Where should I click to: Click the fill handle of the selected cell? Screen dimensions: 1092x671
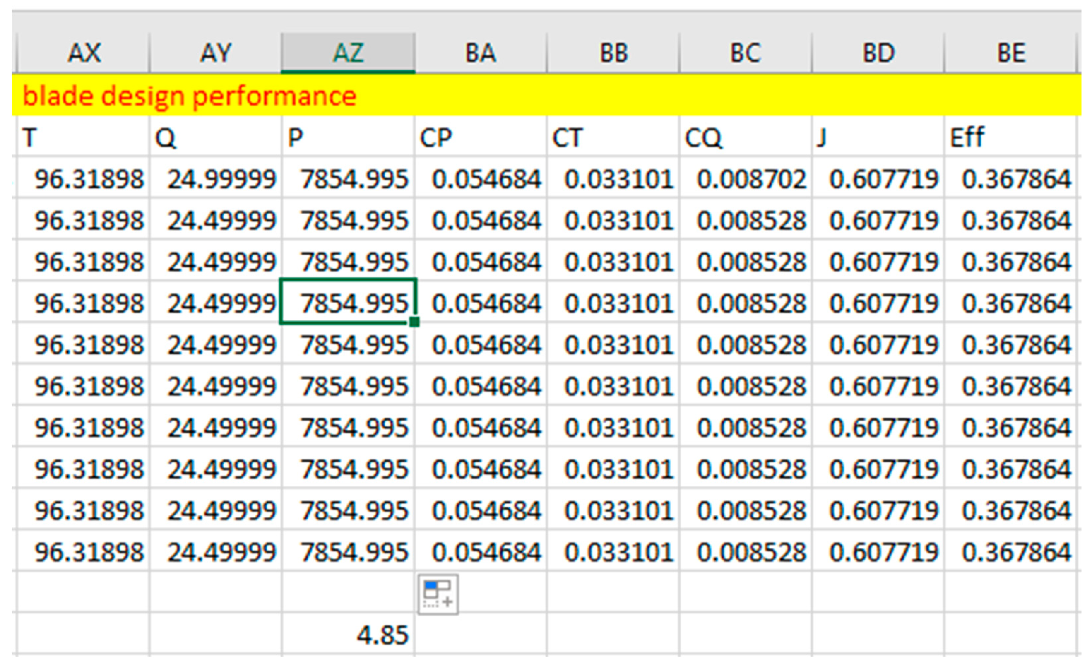[x=414, y=322]
